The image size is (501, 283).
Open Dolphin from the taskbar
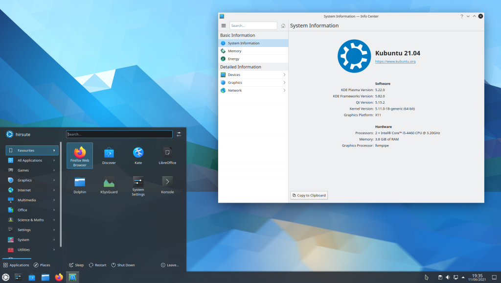point(46,277)
